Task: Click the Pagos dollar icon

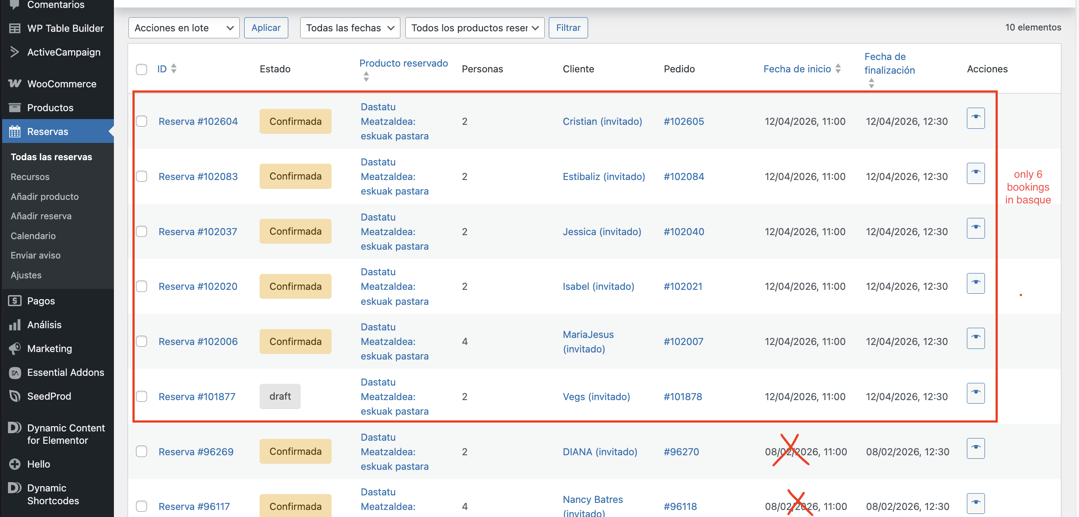Action: tap(15, 301)
